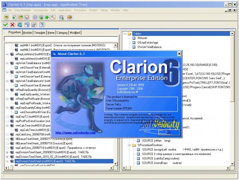Click the tree structure view icon
The image size is (239, 180).
pos(27,25)
